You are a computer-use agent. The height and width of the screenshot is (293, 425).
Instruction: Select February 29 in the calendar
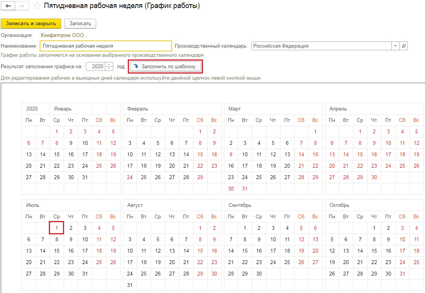200,177
